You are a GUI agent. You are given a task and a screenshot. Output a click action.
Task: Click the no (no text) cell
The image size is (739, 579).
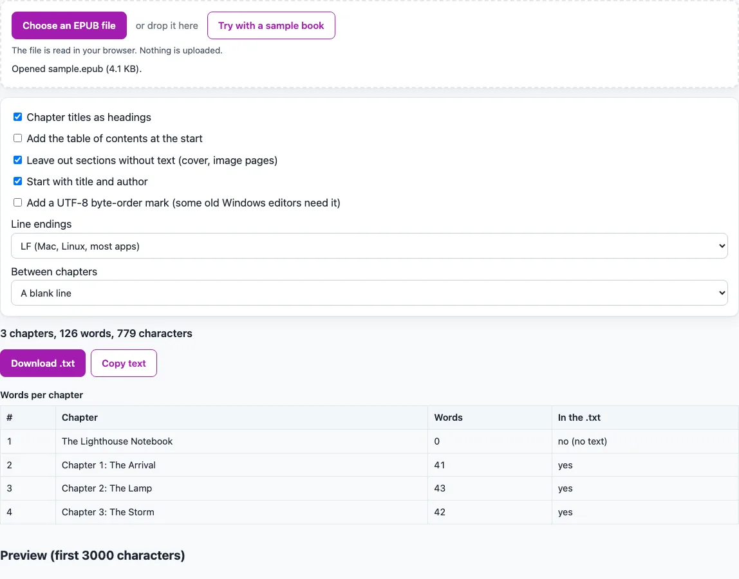click(645, 441)
